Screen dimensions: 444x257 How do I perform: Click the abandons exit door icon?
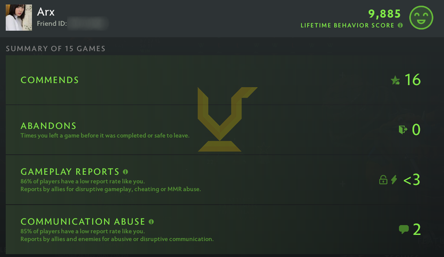pos(403,130)
